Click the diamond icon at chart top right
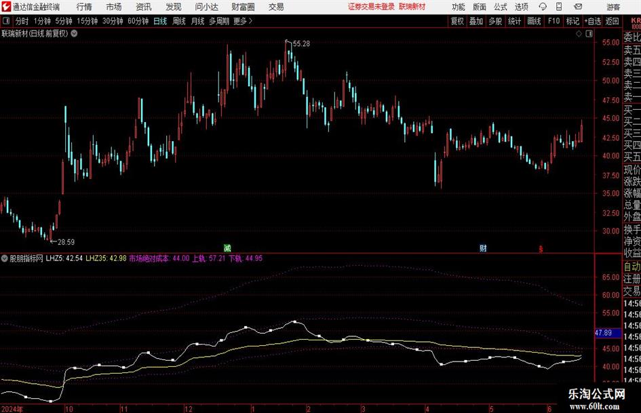Screen dimensions: 641x413 (579, 34)
